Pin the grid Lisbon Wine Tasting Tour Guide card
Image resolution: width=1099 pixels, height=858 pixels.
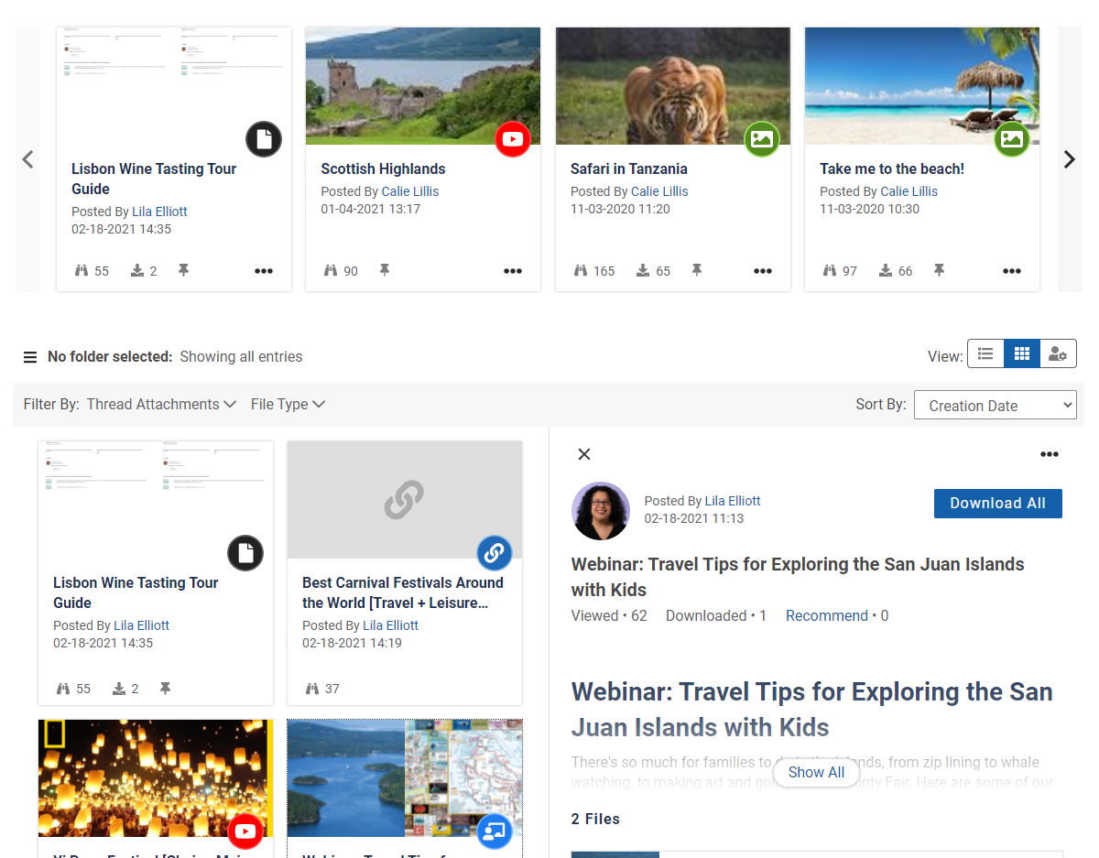click(165, 688)
